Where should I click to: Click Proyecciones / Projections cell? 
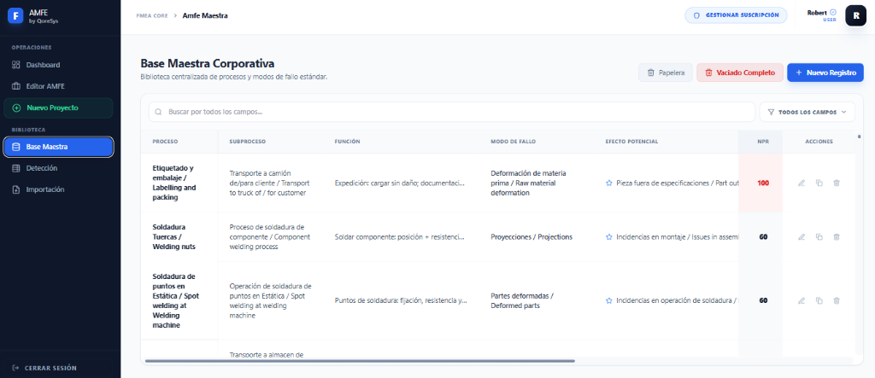point(531,237)
